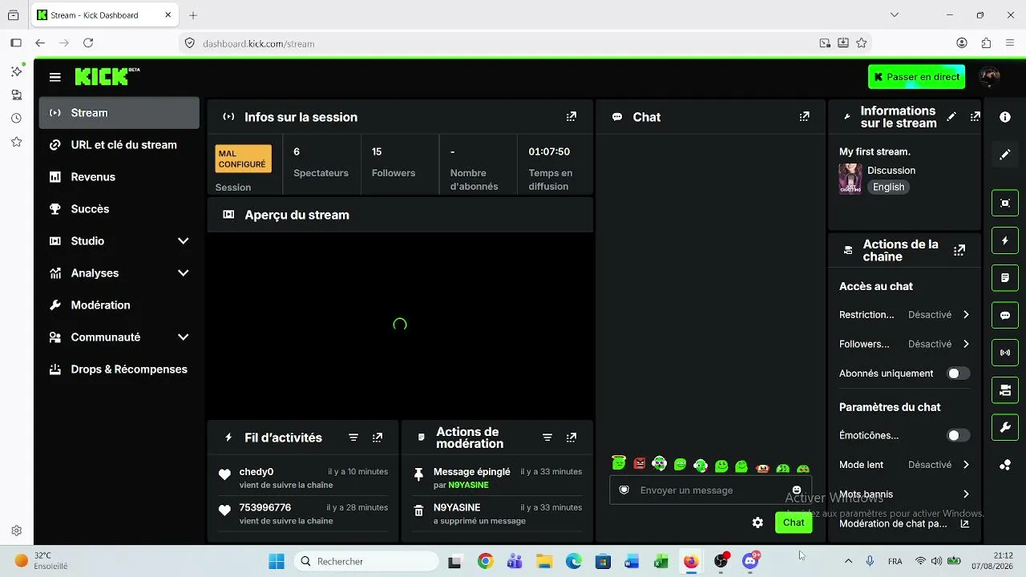This screenshot has height=577, width=1026.
Task: Toggle the lightning activity icon in the right sidebar
Action: [1005, 240]
